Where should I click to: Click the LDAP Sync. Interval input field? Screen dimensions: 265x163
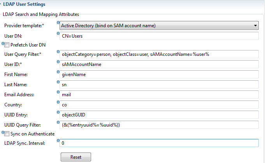click(x=159, y=143)
